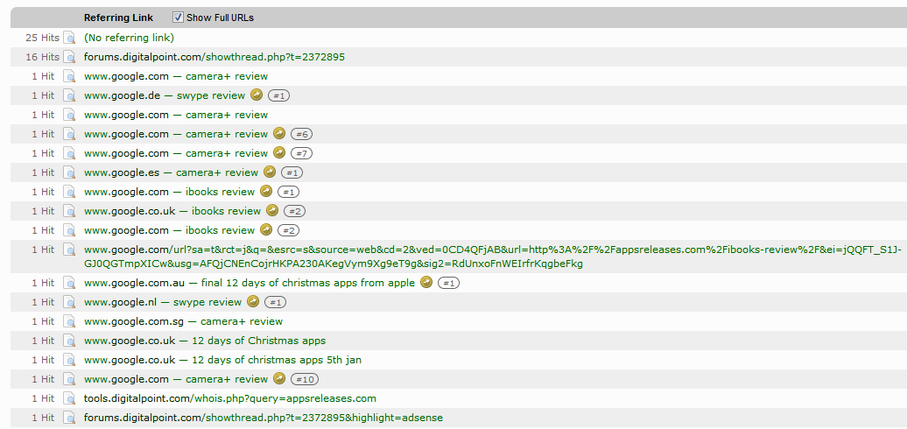
Task: Click gold arrow icon beside google.co.uk ibooks review
Action: (272, 210)
